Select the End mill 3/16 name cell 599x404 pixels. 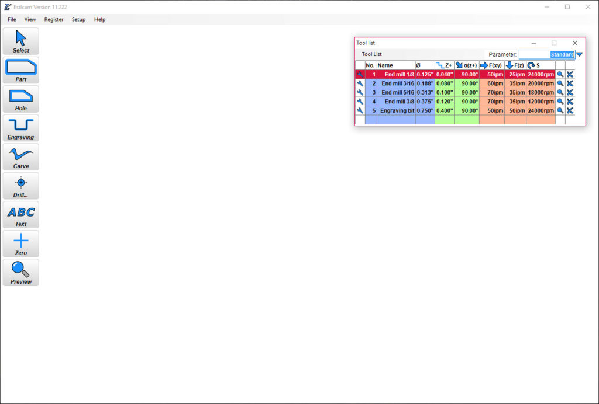(x=396, y=83)
